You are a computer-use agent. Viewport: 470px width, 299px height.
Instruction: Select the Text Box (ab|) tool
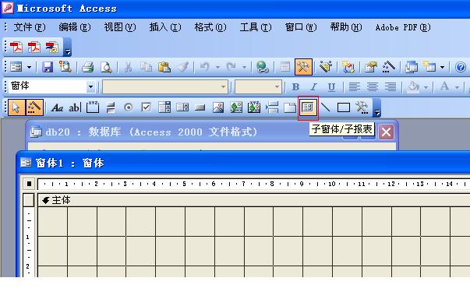pos(75,107)
